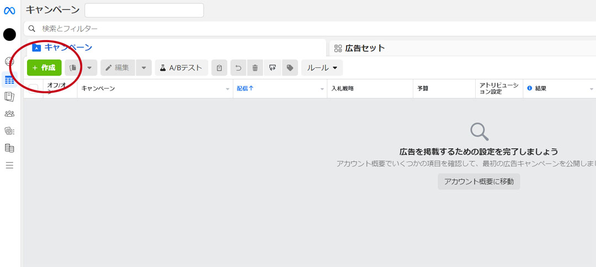596x267 pixels.
Task: Click the green 作成 (Create) button
Action: point(44,68)
